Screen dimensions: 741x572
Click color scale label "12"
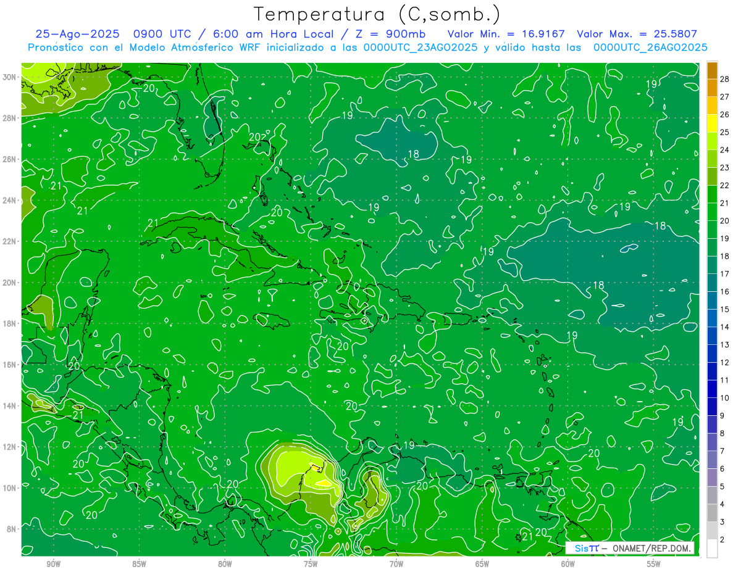pyautogui.click(x=724, y=362)
